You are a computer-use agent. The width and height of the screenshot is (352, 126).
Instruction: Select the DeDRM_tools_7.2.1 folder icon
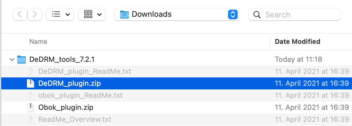tap(22, 59)
